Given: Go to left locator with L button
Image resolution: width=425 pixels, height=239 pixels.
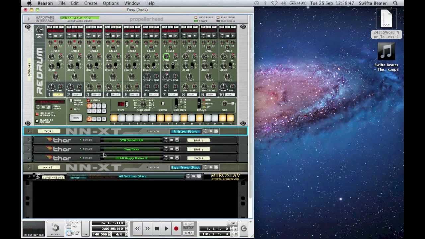Looking at the screenshot, I should pos(236,229).
